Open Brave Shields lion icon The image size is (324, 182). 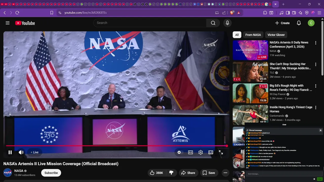(x=232, y=13)
